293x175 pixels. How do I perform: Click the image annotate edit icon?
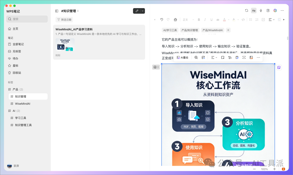click(x=237, y=58)
